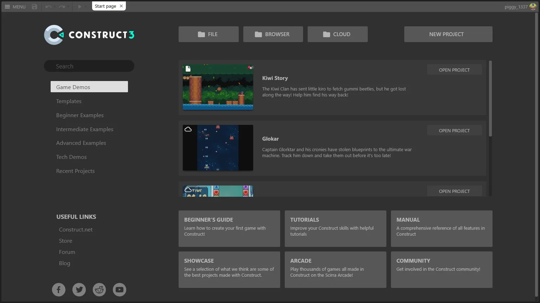Click the folder icon on BROWSER button

tap(258, 34)
